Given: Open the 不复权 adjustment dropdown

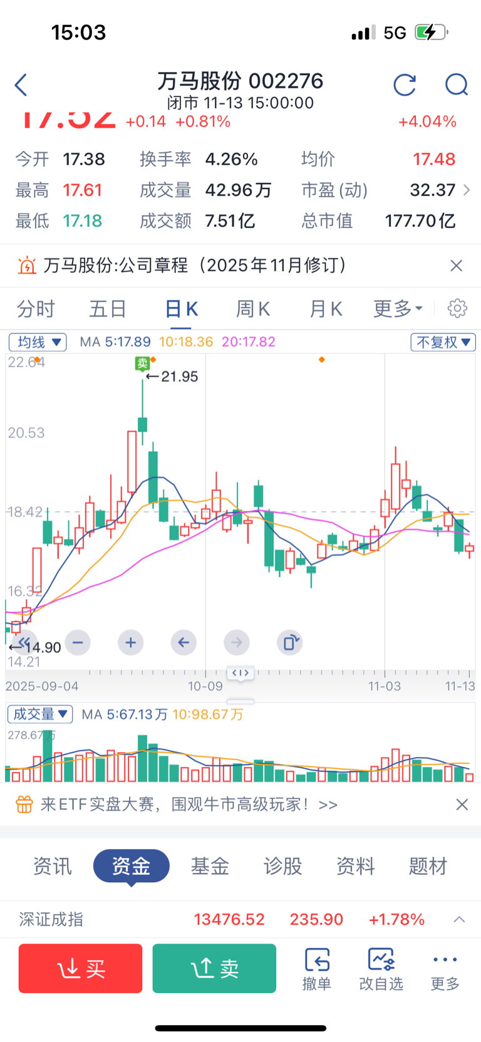Looking at the screenshot, I should click(443, 342).
